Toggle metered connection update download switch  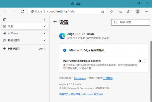142,61
